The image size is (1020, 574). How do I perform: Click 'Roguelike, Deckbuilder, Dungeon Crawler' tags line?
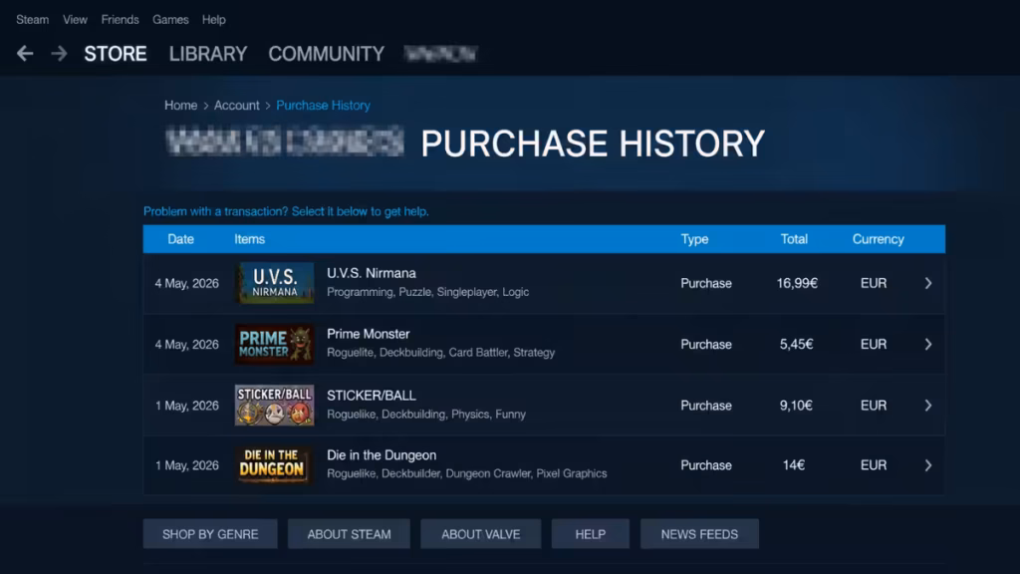click(467, 473)
